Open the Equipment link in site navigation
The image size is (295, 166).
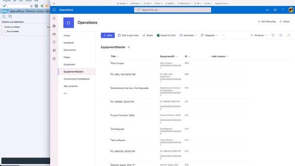(69, 65)
